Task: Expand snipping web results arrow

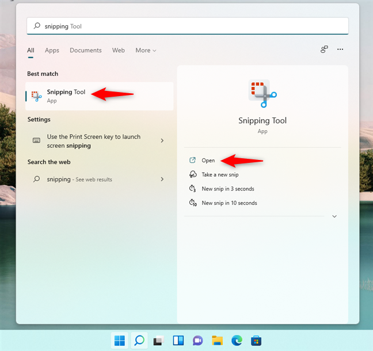Action: click(162, 180)
